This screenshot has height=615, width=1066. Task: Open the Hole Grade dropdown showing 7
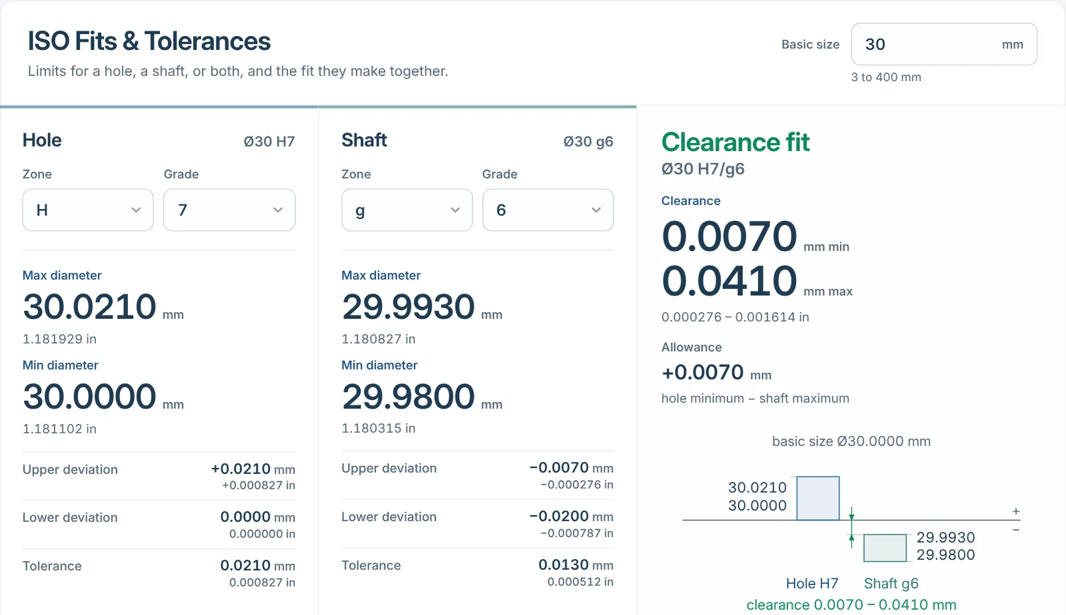tap(229, 210)
